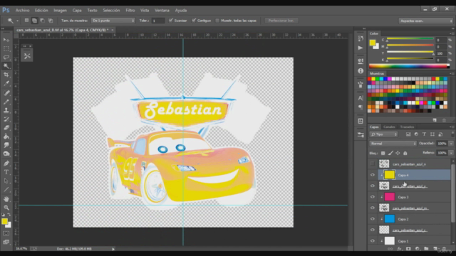Select the Healing Brush tool
Screen dimensions: 456x256
[6, 93]
